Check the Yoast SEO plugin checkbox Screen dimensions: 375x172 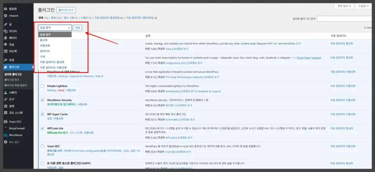42,146
